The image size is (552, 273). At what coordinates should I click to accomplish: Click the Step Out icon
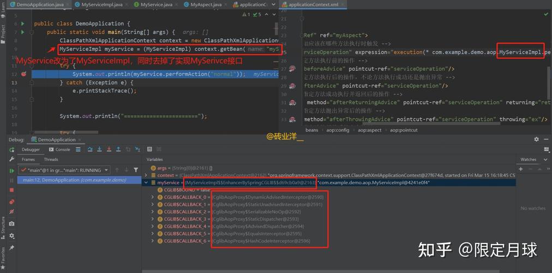[119, 150]
